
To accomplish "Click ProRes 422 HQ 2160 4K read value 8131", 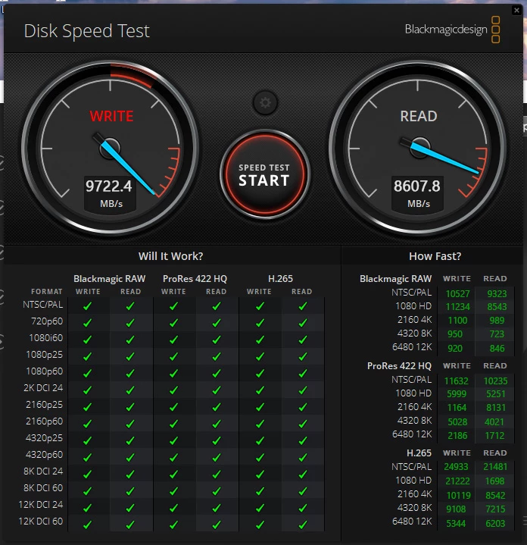I will [496, 407].
